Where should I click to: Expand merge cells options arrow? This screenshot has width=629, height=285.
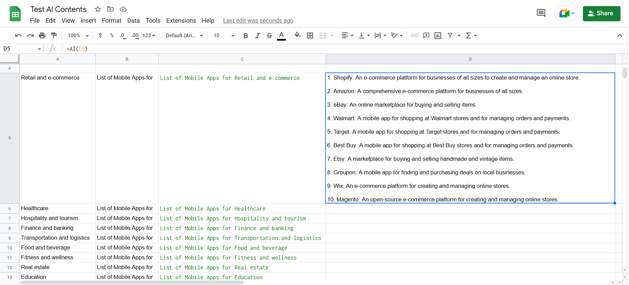click(x=332, y=36)
